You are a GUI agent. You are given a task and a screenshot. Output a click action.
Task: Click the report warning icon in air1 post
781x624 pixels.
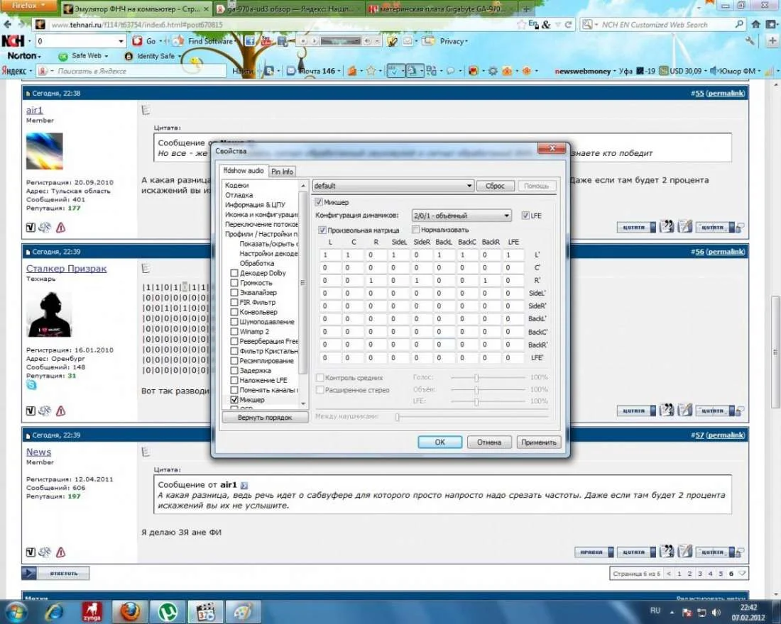pyautogui.click(x=61, y=228)
